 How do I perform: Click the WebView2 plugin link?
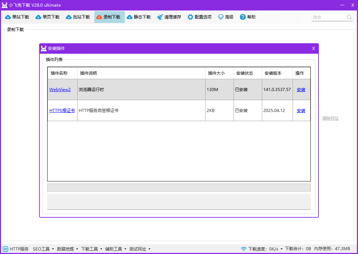click(x=60, y=90)
